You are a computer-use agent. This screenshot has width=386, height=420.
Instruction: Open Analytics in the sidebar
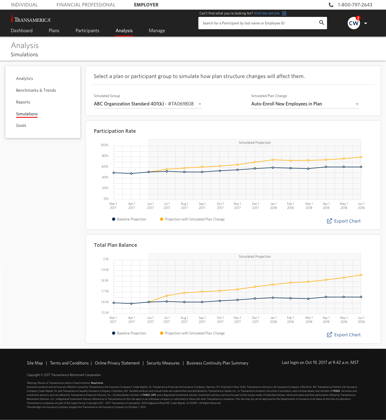(24, 79)
